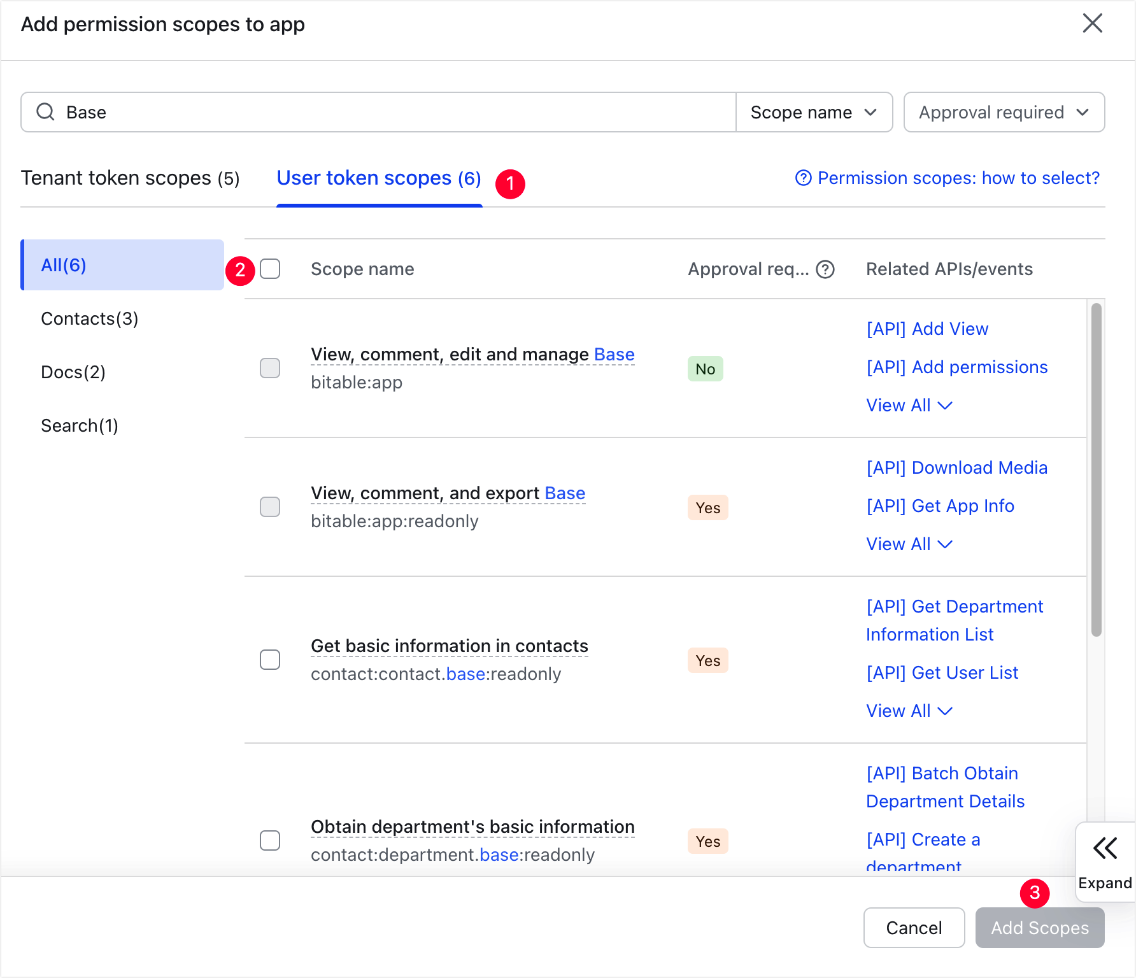
Task: Expand View All for bitable:app APIs
Action: click(909, 405)
